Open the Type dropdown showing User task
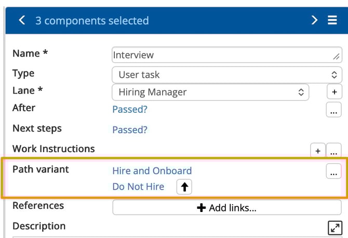 (x=226, y=74)
